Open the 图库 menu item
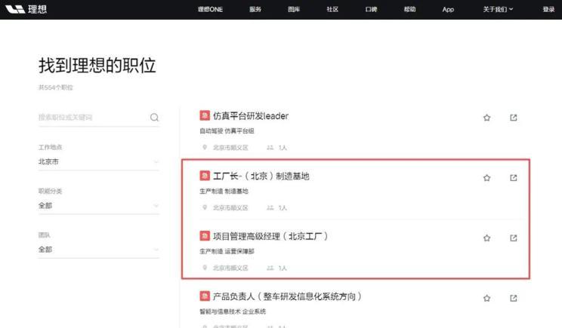Viewport: 562px width, 328px height. coord(294,9)
